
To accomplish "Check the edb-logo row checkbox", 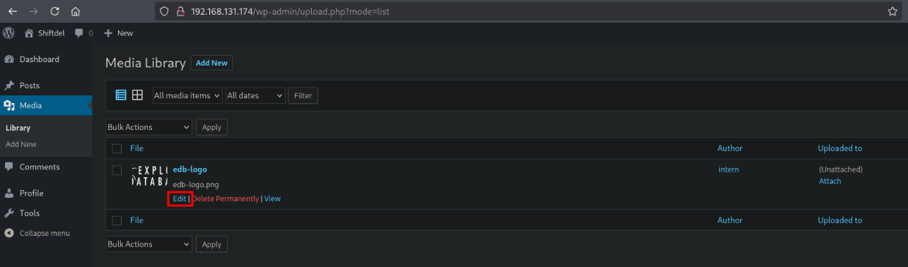I will (117, 170).
